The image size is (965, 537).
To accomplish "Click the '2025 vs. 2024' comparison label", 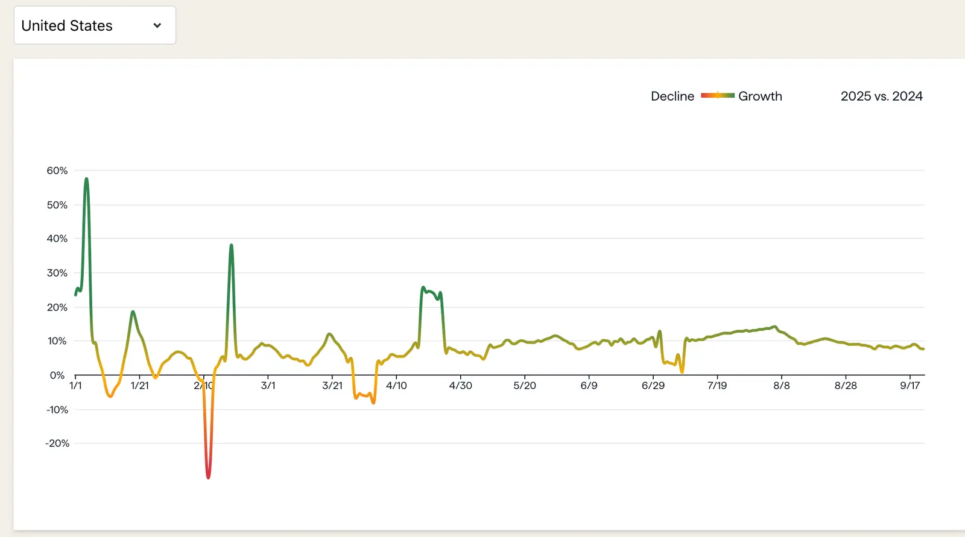I will click(x=881, y=96).
